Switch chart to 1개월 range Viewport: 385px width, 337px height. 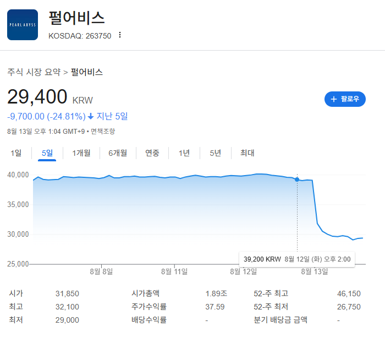pos(81,153)
